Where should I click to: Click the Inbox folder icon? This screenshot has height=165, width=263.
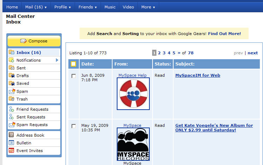(x=12, y=52)
